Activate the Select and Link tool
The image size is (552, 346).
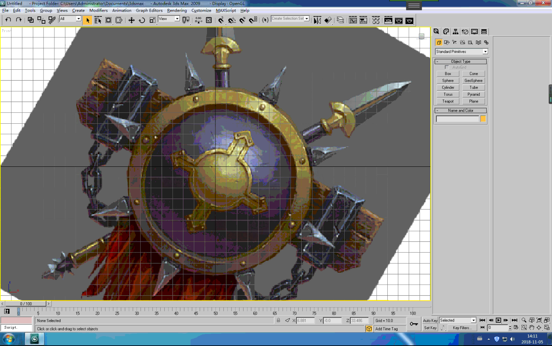tap(31, 20)
